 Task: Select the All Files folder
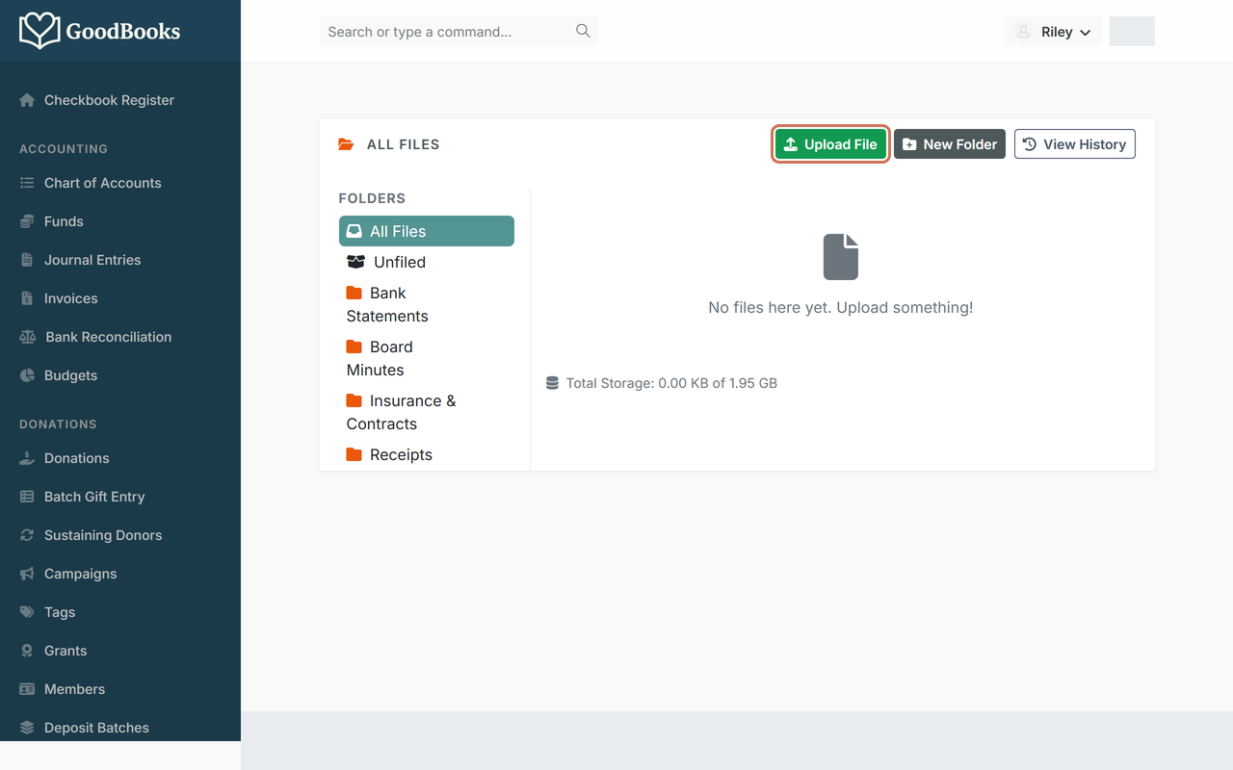coord(427,231)
